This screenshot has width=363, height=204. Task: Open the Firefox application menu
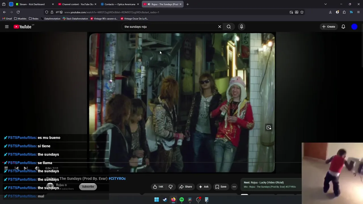[359, 12]
